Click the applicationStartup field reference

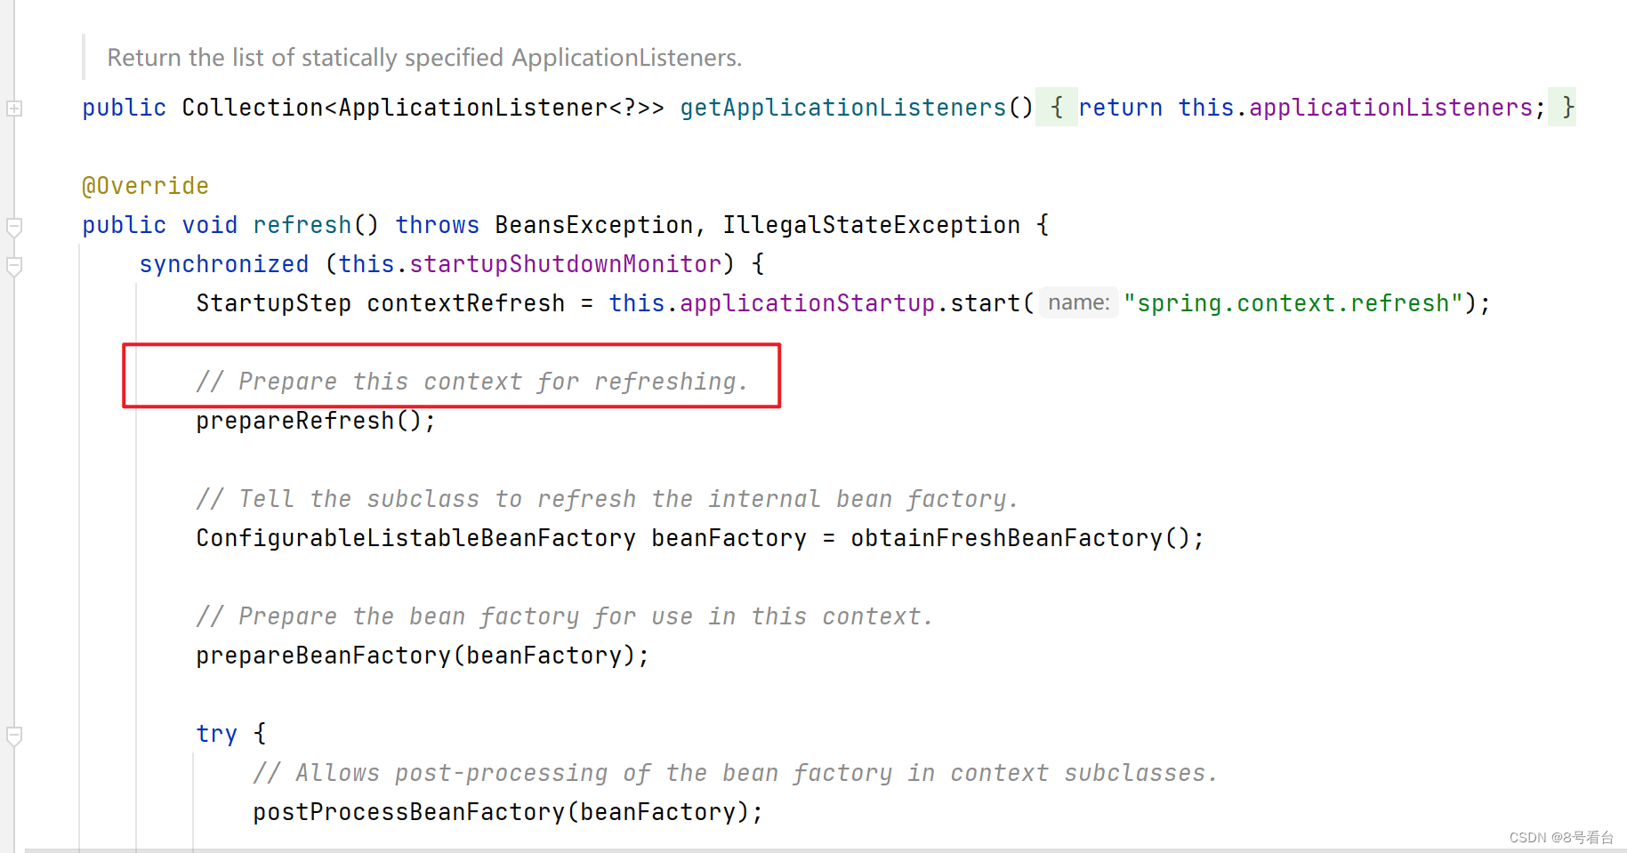click(807, 303)
